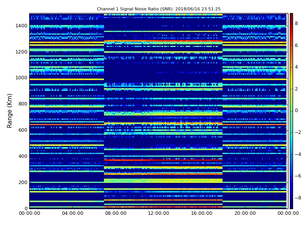Click the colorbar label 6
308x231 pixels.
(296, 45)
